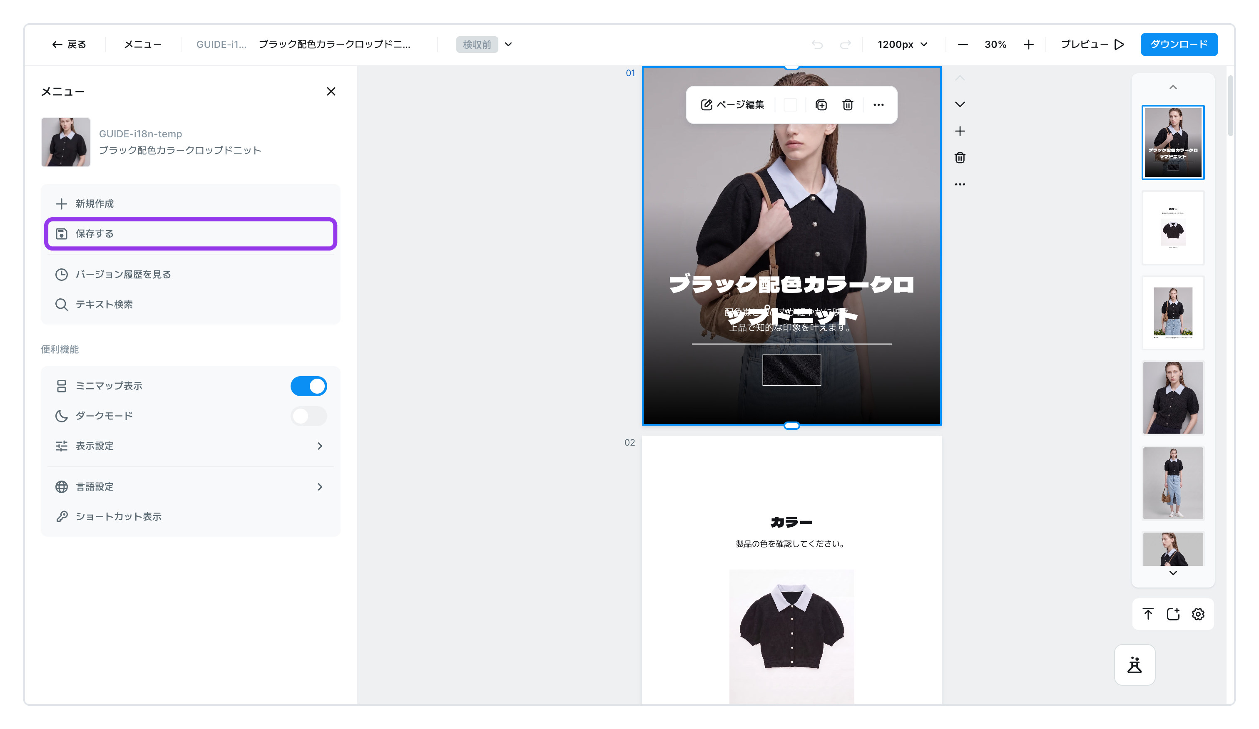
Task: Click the ダウンロード button
Action: point(1179,45)
